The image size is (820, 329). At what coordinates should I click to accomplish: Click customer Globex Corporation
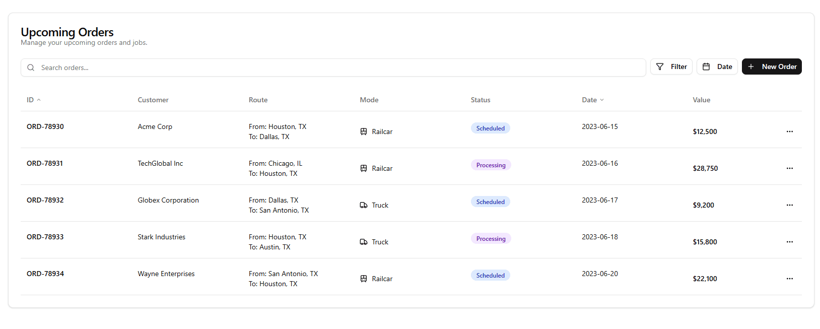tap(168, 200)
